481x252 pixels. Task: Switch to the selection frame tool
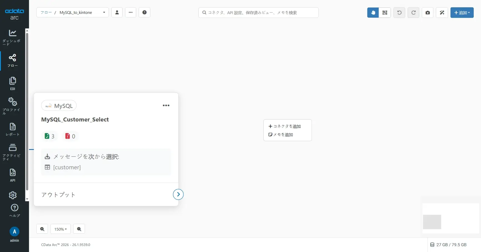pos(385,12)
